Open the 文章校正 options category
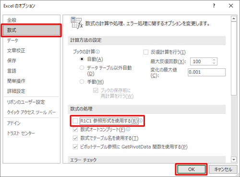Screen dimensions: 240x177 point(31,51)
